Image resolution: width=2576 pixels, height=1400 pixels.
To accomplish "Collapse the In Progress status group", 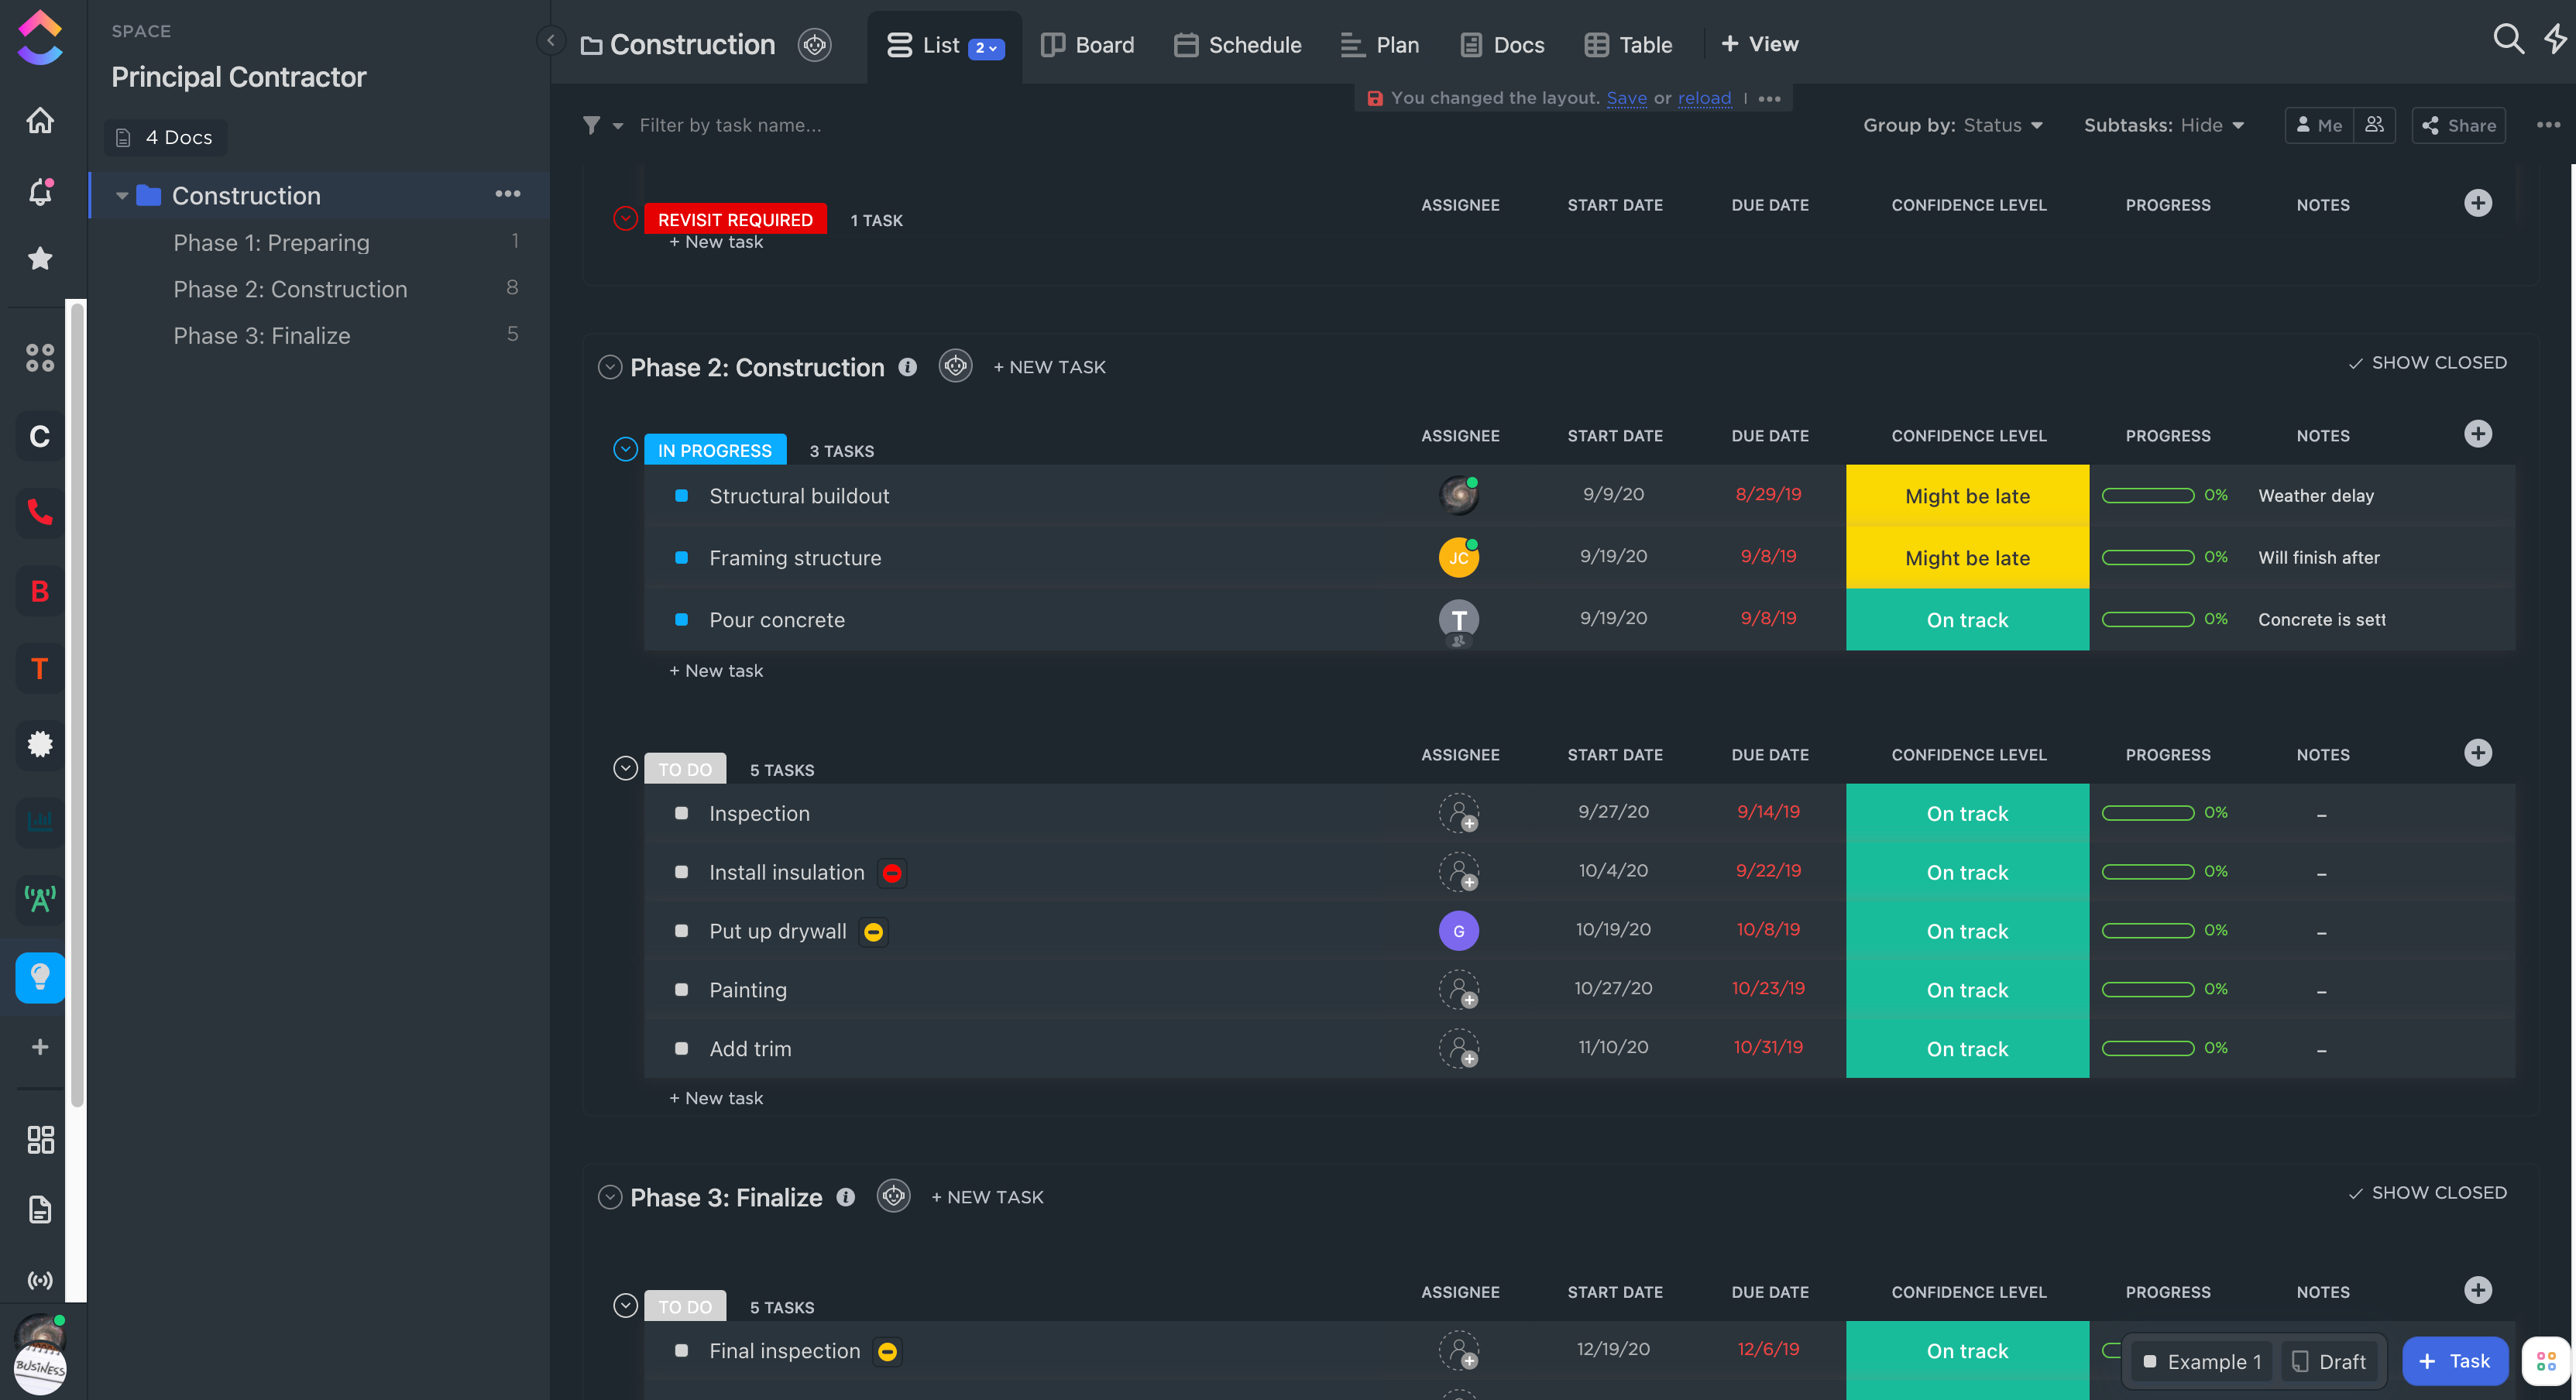I will (625, 449).
